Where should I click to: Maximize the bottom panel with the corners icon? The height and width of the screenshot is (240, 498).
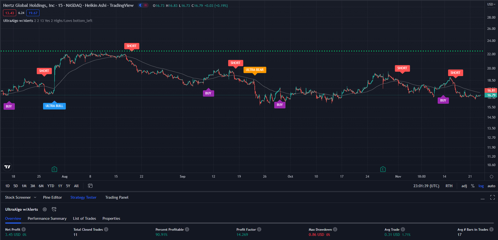tap(492, 197)
